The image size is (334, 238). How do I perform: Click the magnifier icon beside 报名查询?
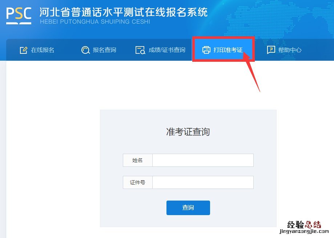tap(86, 50)
